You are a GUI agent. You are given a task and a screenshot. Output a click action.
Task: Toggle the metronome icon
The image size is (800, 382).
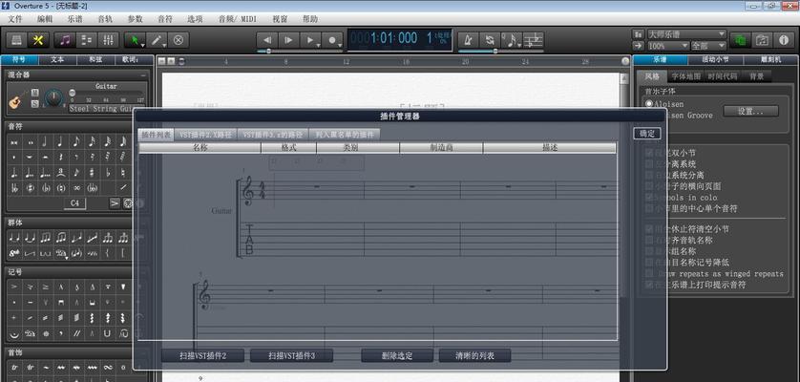click(x=468, y=40)
